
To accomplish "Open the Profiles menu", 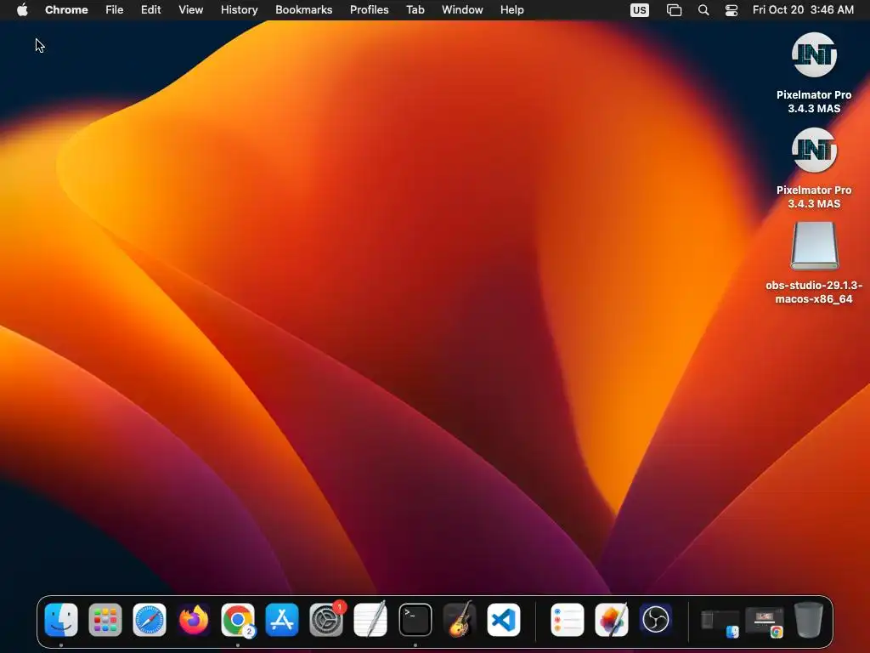I will coord(369,9).
